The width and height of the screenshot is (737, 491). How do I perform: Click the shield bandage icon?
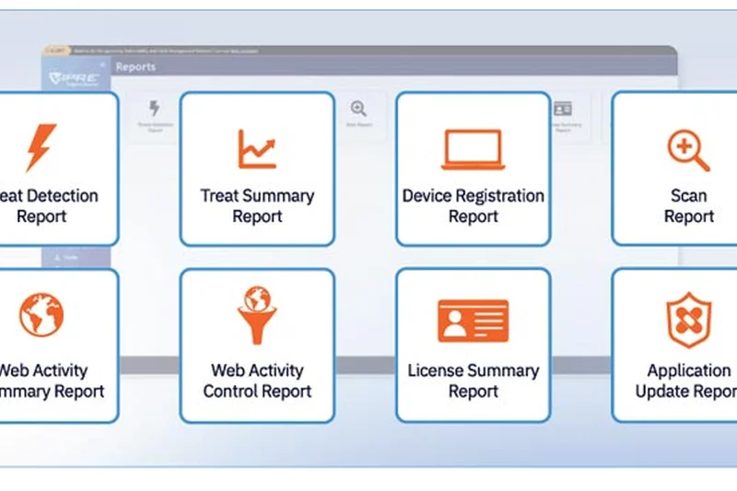coord(688,320)
